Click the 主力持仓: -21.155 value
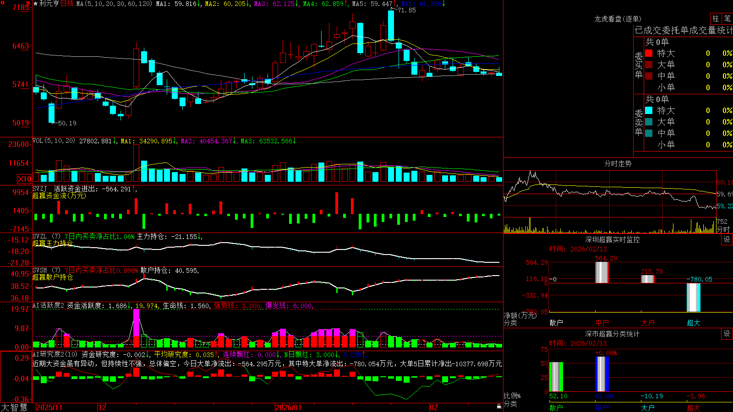Viewport: 733px width, 412px height. 170,237
